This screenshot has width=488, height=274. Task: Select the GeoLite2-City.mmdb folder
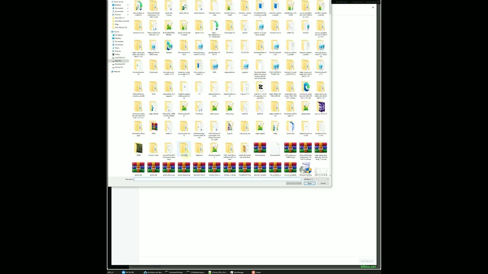pos(214,9)
